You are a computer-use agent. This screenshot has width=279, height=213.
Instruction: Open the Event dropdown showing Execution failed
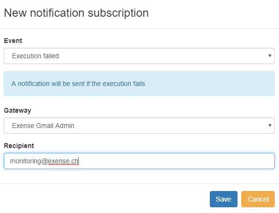tap(139, 56)
